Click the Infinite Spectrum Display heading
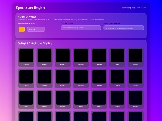This screenshot has width=162, height=121. 35,43
